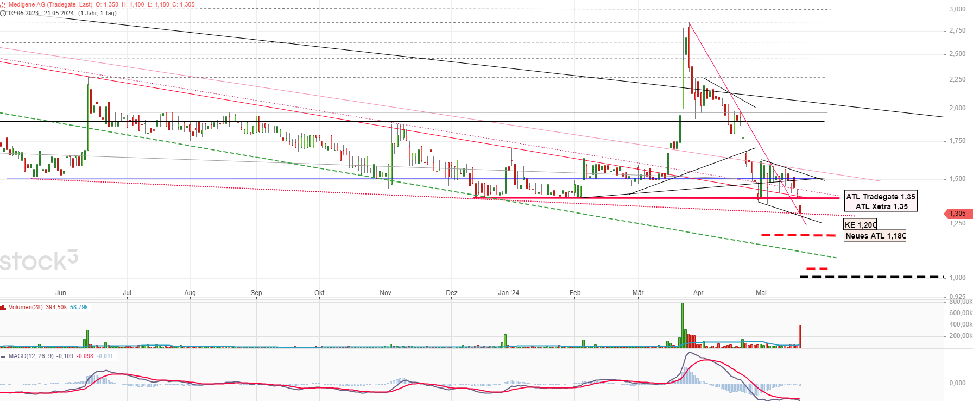Screen dimensions: 973x401
Task: Click the line icon beside MACD(12, 26, 9)
Action: [3, 356]
